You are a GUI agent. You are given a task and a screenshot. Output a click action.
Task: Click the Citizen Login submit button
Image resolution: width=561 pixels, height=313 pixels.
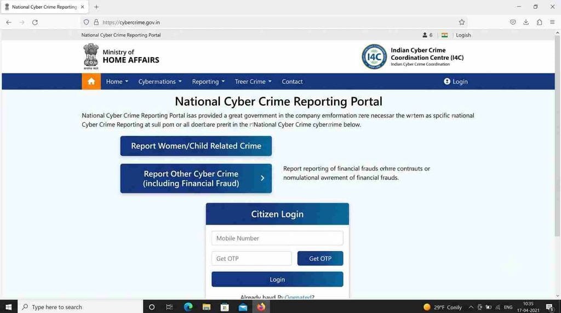[277, 280]
